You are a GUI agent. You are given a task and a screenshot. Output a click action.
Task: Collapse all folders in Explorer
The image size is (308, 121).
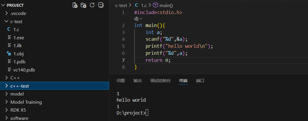tap(101, 5)
